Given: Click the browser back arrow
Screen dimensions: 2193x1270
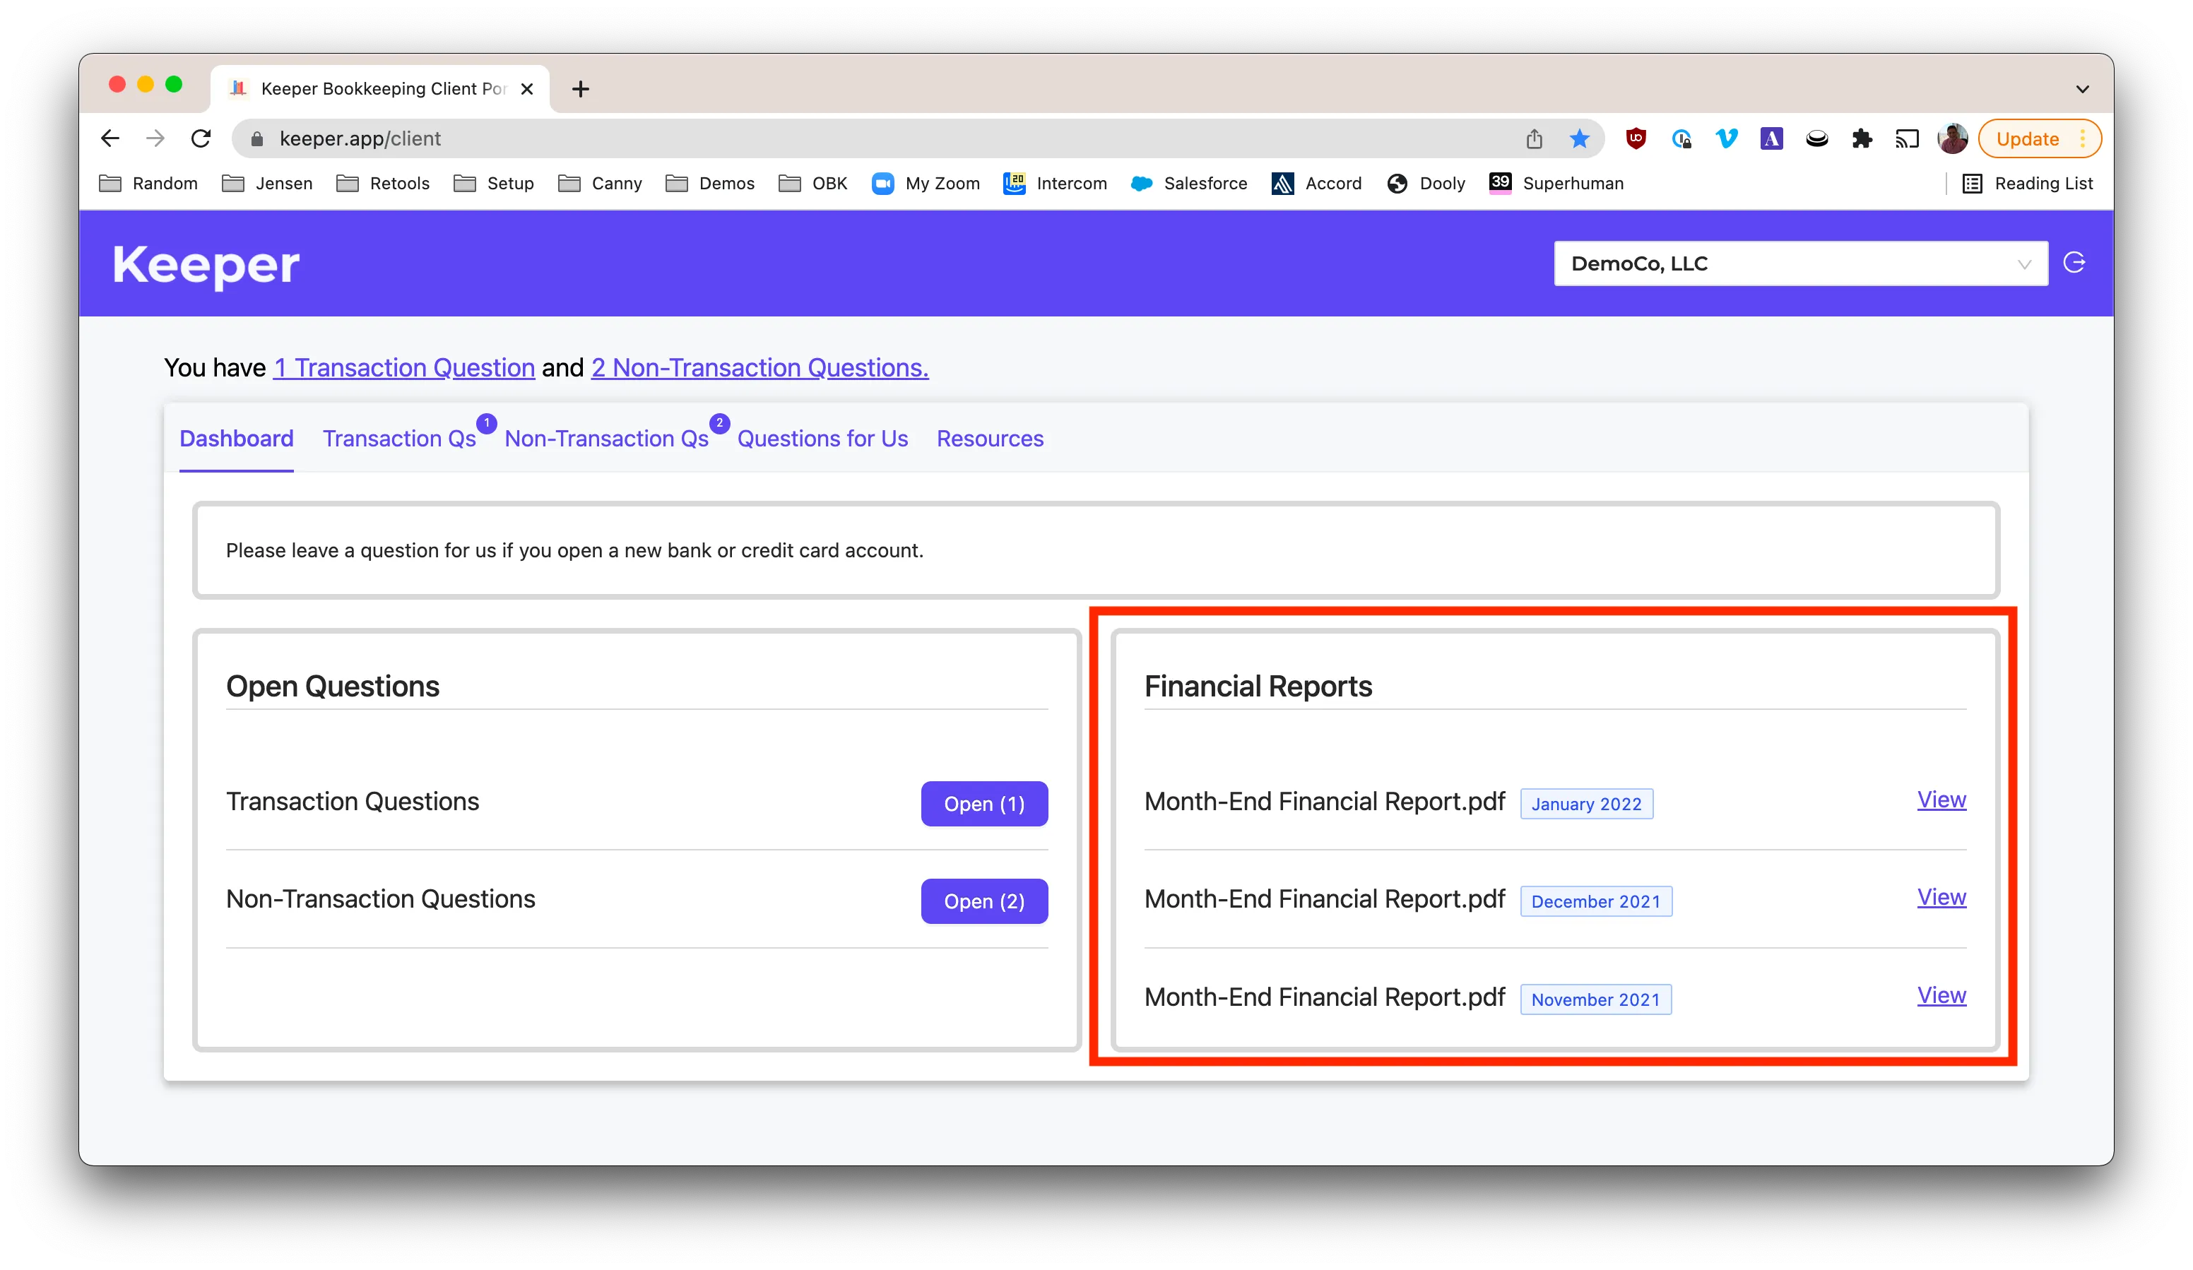Looking at the screenshot, I should coord(110,138).
